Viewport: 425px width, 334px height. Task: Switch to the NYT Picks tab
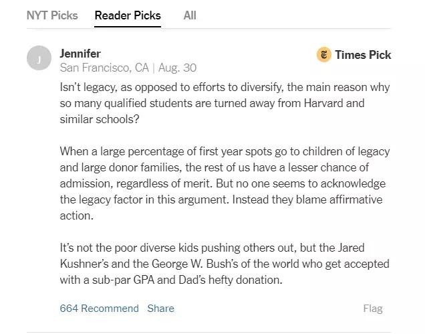coord(52,15)
